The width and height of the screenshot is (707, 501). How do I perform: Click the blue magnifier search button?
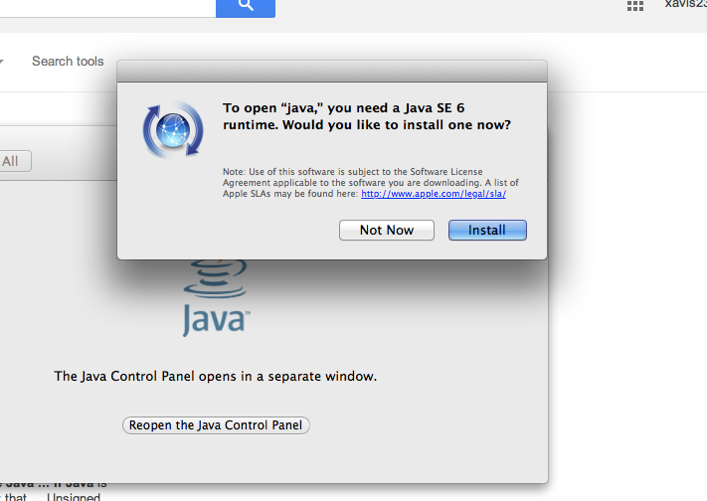point(246,8)
